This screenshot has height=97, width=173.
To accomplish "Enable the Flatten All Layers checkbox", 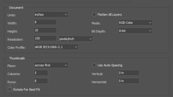I will pyautogui.click(x=94, y=15).
